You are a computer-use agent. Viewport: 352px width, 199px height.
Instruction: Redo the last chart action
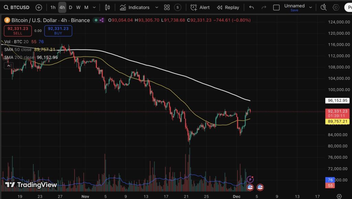click(x=264, y=7)
